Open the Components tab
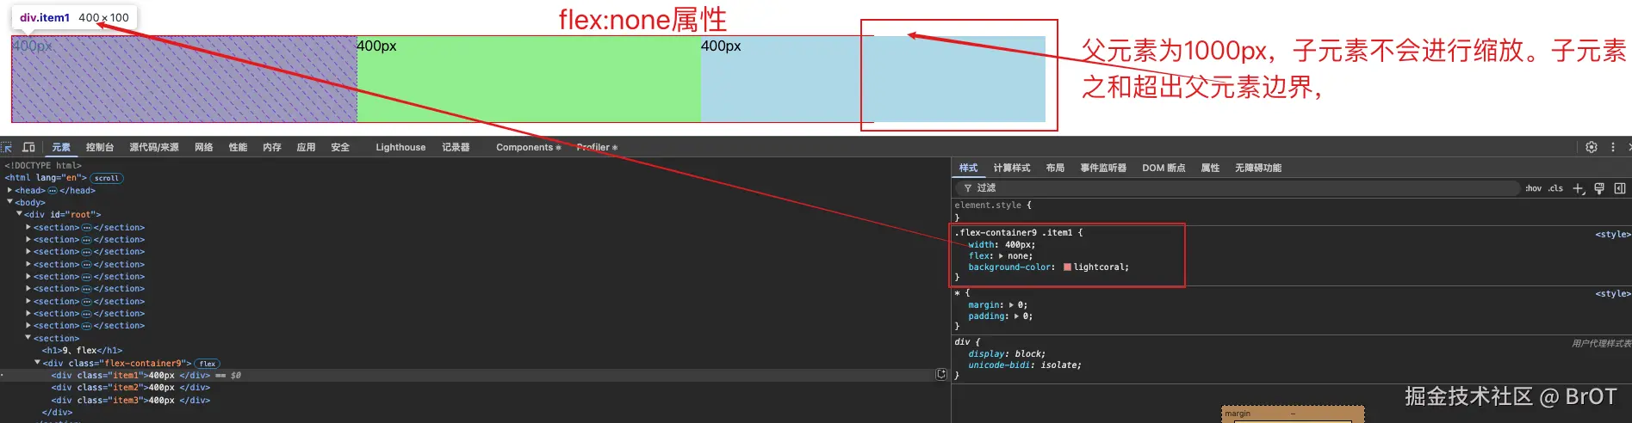1632x423 pixels. 528,148
